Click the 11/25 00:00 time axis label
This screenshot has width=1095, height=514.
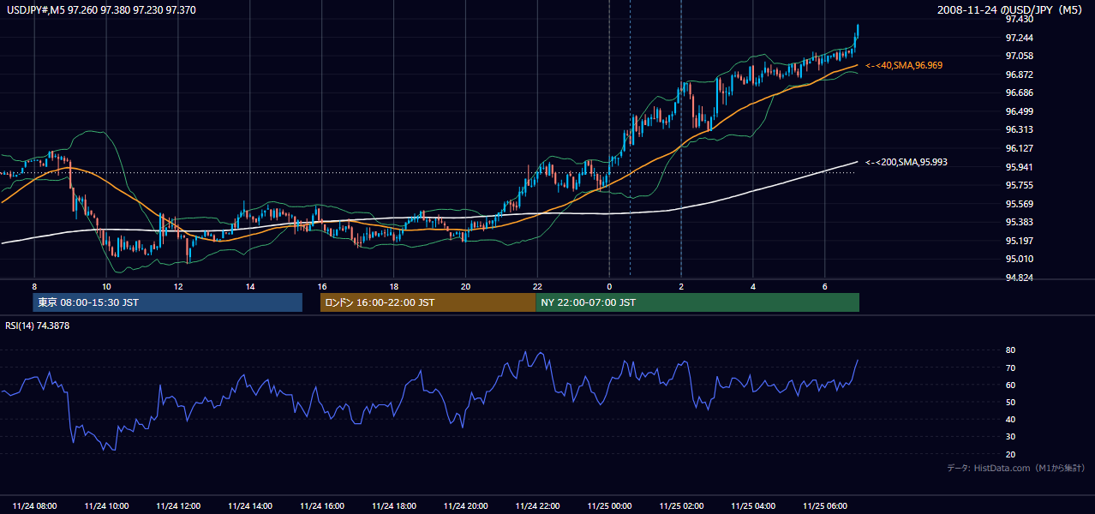pyautogui.click(x=609, y=505)
